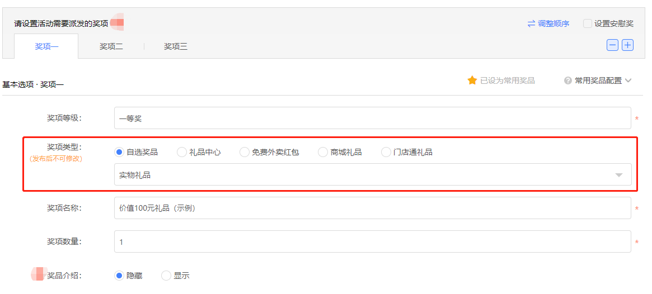The width and height of the screenshot is (652, 294).
Task: Click the 已设为常用奖品 text
Action: pos(507,80)
